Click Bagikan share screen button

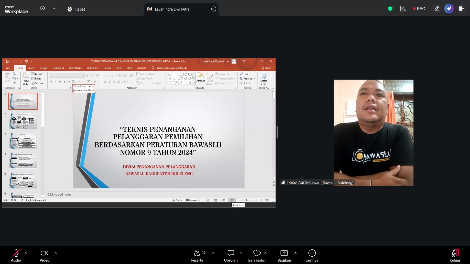(x=284, y=255)
